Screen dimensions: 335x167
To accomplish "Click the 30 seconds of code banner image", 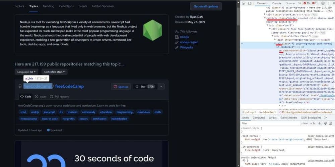I will [x=91, y=154].
